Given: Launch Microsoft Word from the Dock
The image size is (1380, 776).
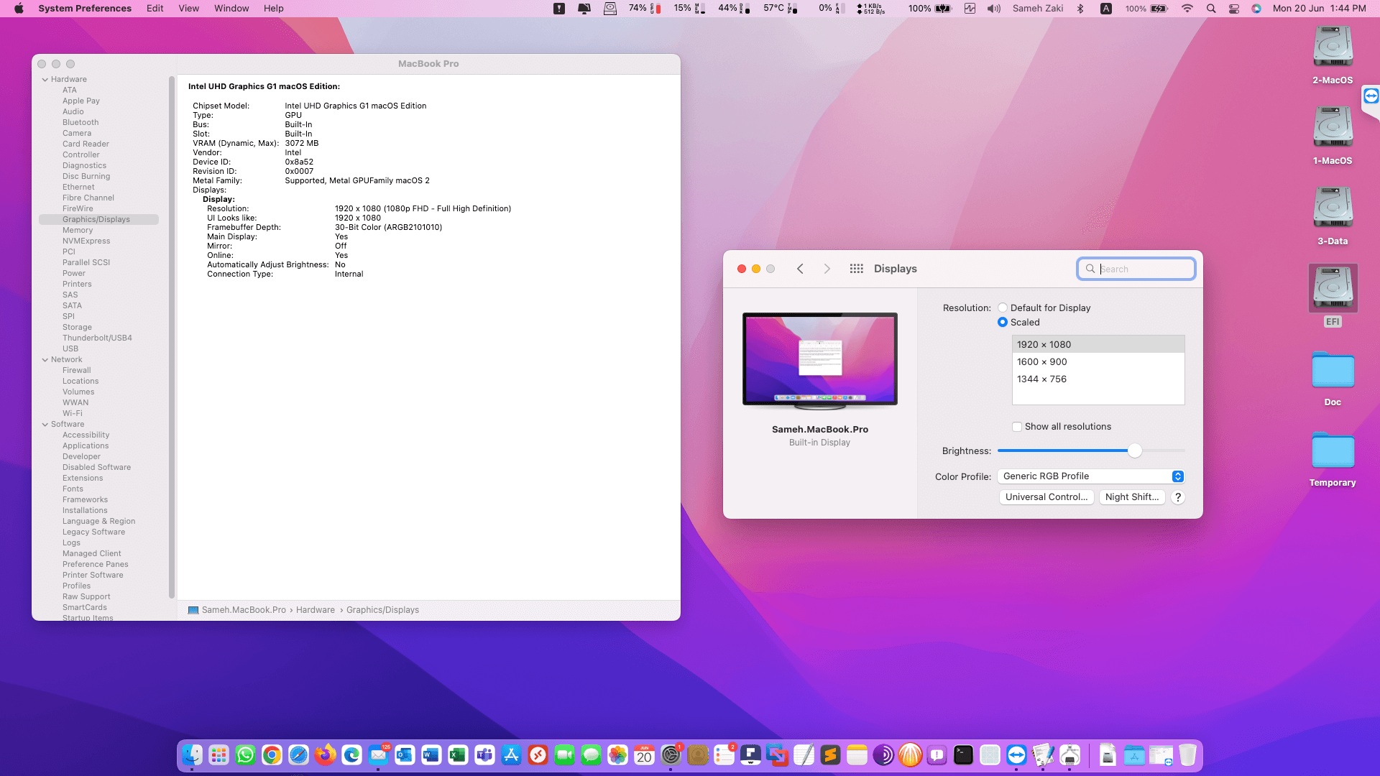Looking at the screenshot, I should coord(431,755).
